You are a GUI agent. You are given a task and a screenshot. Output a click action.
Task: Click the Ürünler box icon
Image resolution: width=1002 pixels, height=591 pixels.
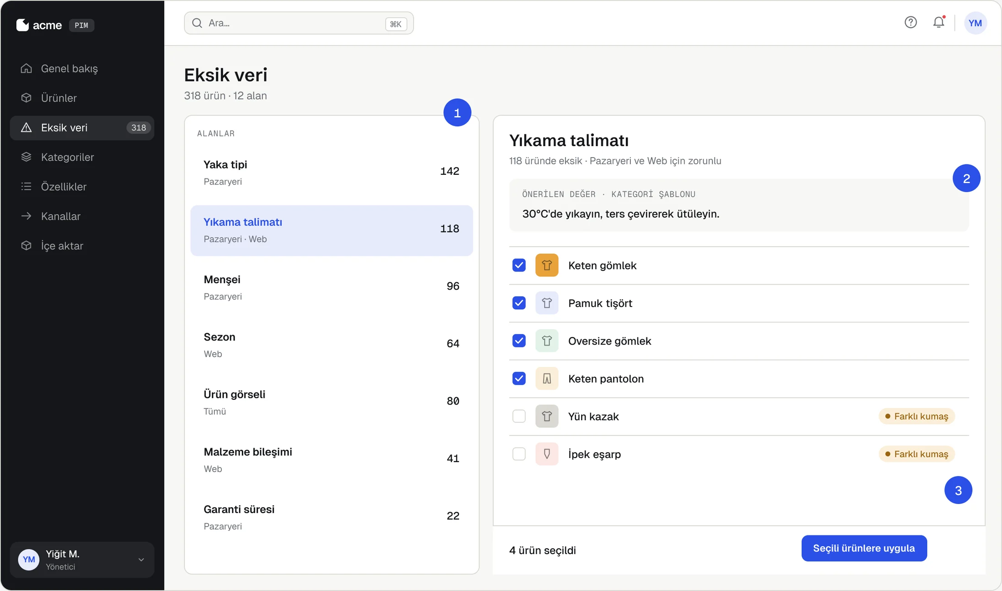[26, 98]
